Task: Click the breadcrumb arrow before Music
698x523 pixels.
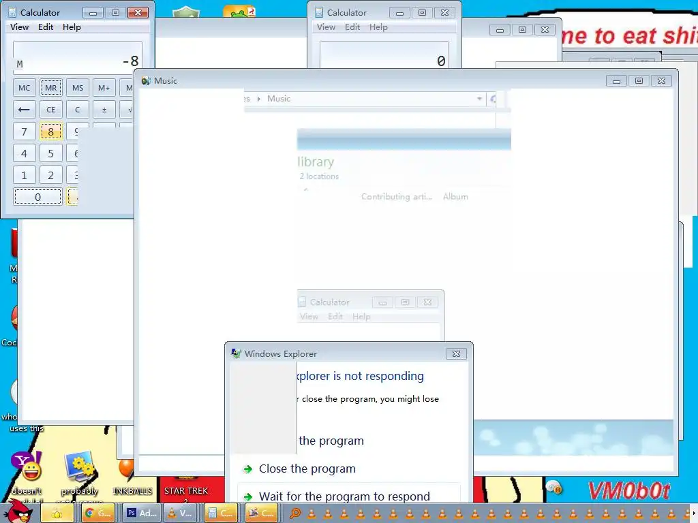Action: click(x=258, y=99)
